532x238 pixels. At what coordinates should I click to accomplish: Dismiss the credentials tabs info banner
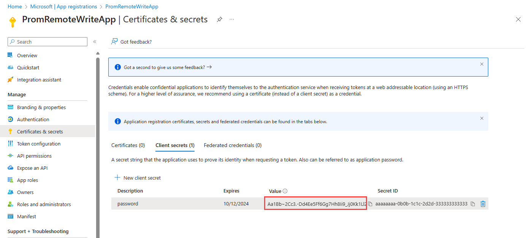[x=482, y=118]
